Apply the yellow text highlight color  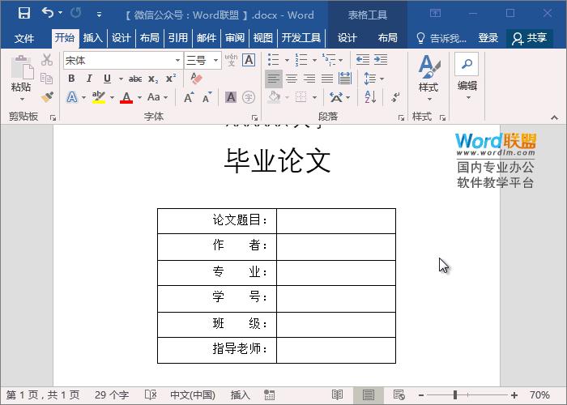99,97
